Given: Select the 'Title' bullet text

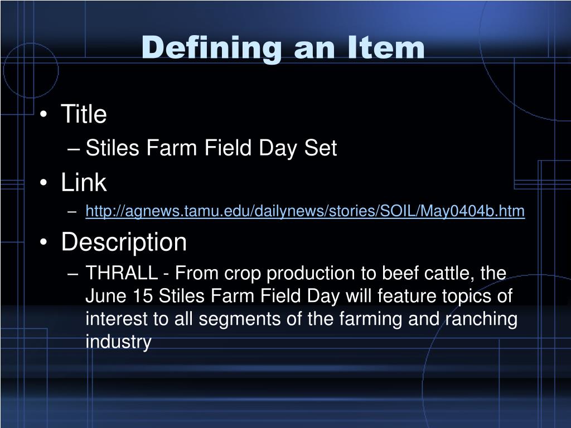Looking at the screenshot, I should [x=84, y=114].
